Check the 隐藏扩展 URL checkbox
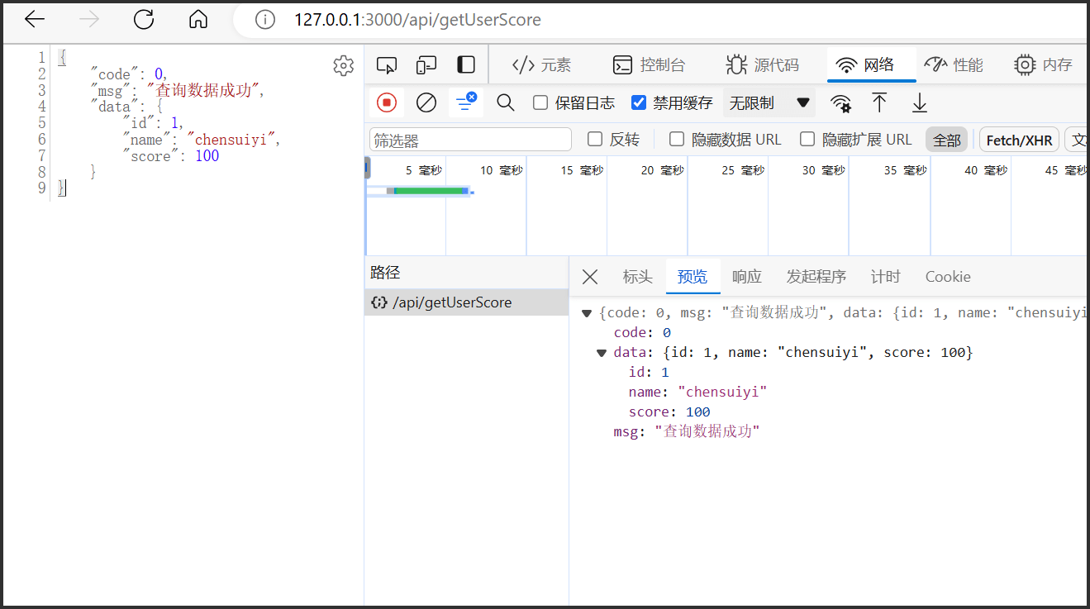 pos(807,139)
